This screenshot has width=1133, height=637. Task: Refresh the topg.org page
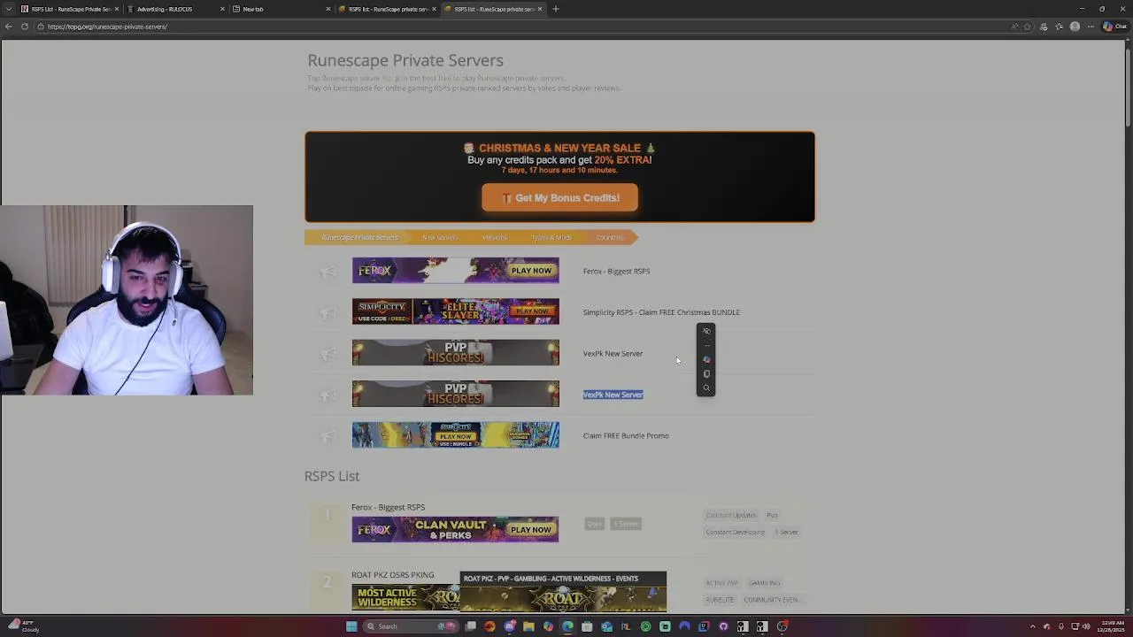tap(25, 27)
